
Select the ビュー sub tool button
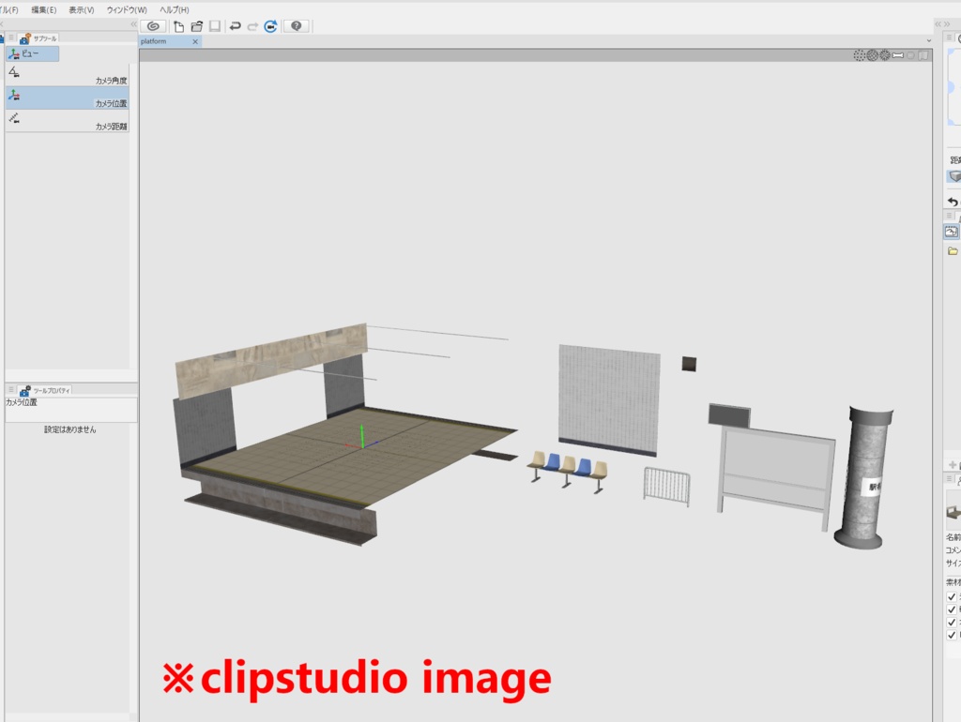tap(31, 53)
